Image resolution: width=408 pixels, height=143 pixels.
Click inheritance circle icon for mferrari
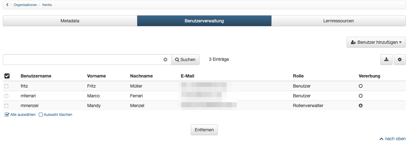point(361,96)
